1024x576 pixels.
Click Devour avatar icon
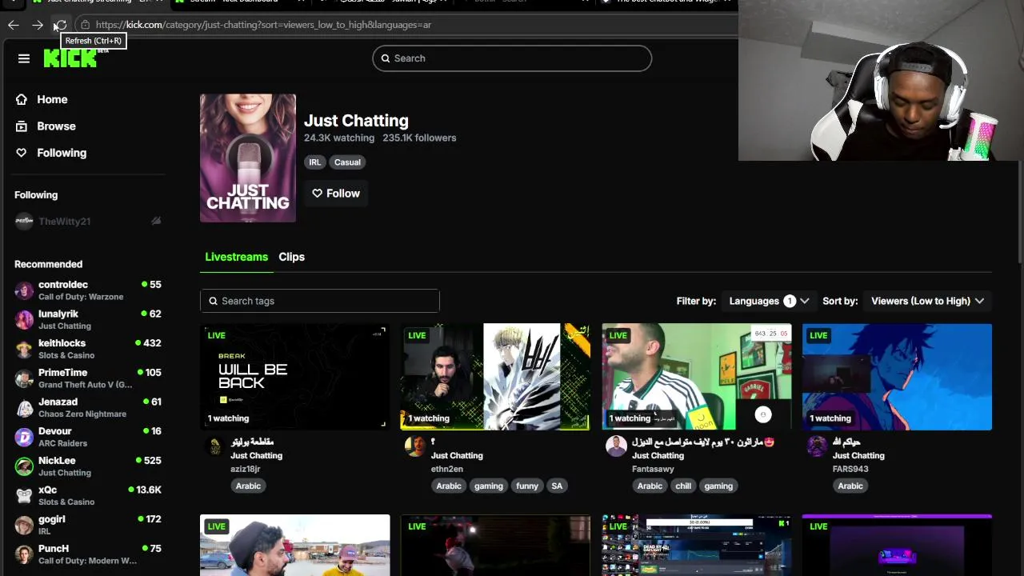point(25,437)
